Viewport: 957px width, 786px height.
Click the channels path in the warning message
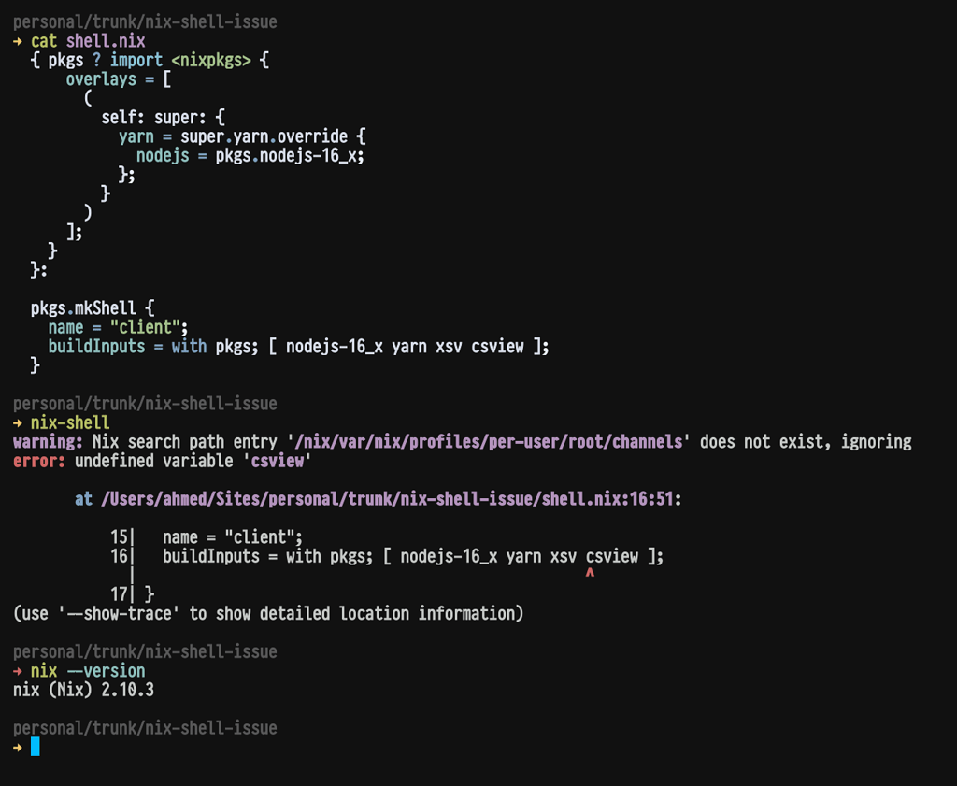pyautogui.click(x=490, y=441)
